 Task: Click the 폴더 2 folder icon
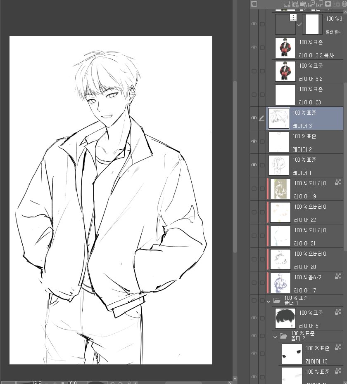pyautogui.click(x=283, y=336)
